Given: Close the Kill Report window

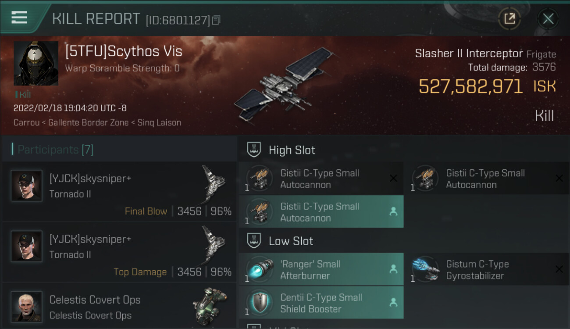Looking at the screenshot, I should (x=548, y=18).
